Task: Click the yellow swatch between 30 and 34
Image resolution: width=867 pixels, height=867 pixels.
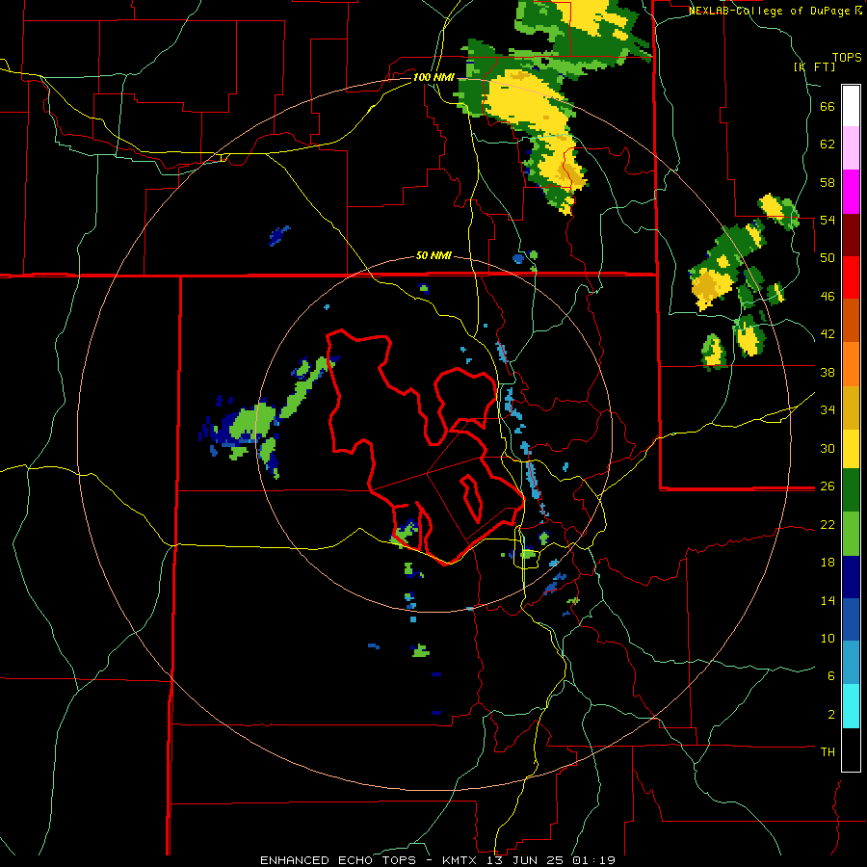Action: pyautogui.click(x=851, y=448)
